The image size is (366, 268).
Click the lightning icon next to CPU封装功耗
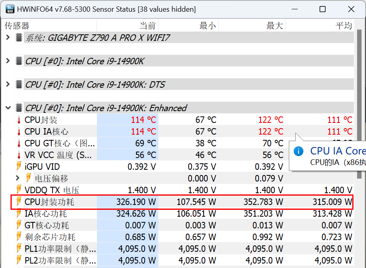pyautogui.click(x=19, y=202)
